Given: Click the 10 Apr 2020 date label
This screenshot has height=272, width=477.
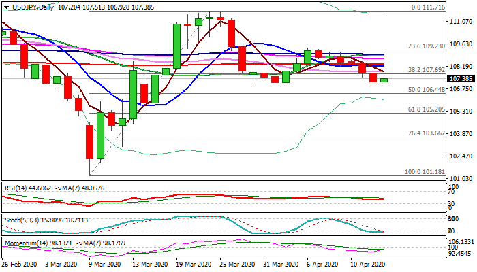Looking at the screenshot, I should point(368,265).
